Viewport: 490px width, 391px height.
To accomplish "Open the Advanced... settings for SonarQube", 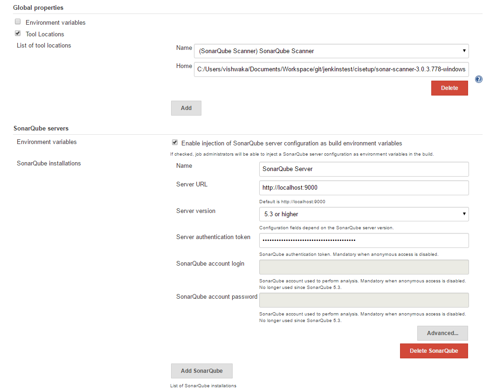I will click(442, 333).
